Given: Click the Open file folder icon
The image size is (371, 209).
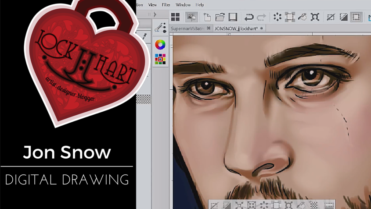Looking at the screenshot, I should [x=220, y=17].
